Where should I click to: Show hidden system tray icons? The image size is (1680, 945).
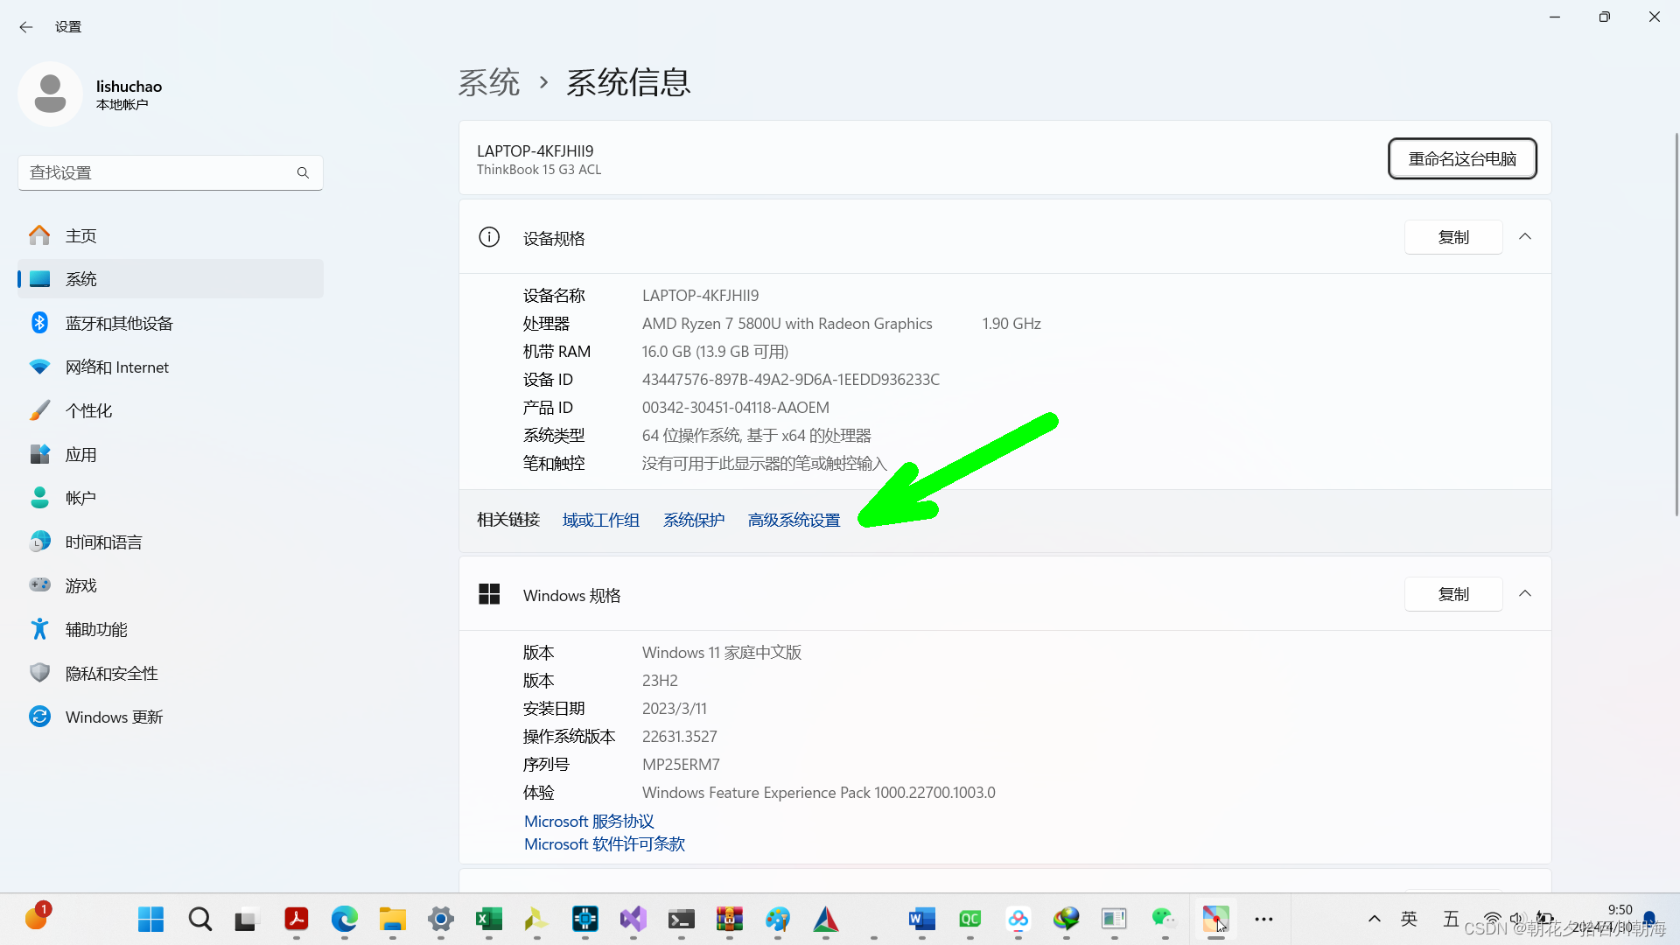[1374, 919]
